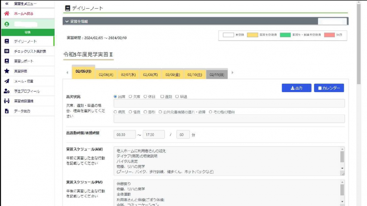Screen dimensions: 367x206
Task: Click the book icon beside page title デイリーノート
Action: pyautogui.click(x=67, y=8)
